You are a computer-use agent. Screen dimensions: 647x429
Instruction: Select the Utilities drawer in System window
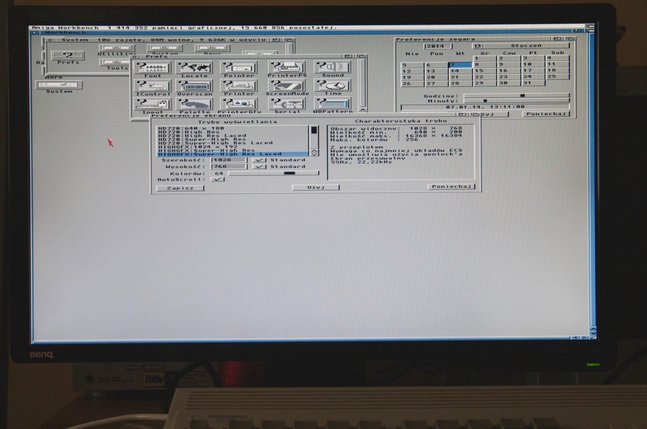pyautogui.click(x=117, y=50)
